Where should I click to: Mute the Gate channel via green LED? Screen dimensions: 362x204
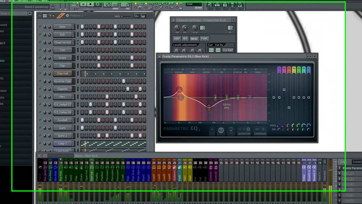point(40,27)
